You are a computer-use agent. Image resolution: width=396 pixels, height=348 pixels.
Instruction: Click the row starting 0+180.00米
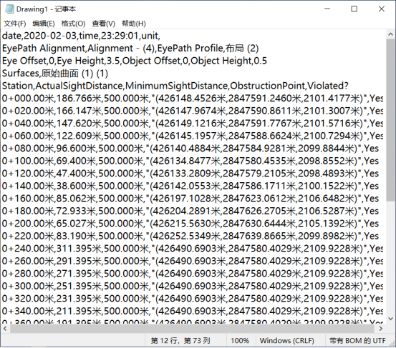(190, 211)
